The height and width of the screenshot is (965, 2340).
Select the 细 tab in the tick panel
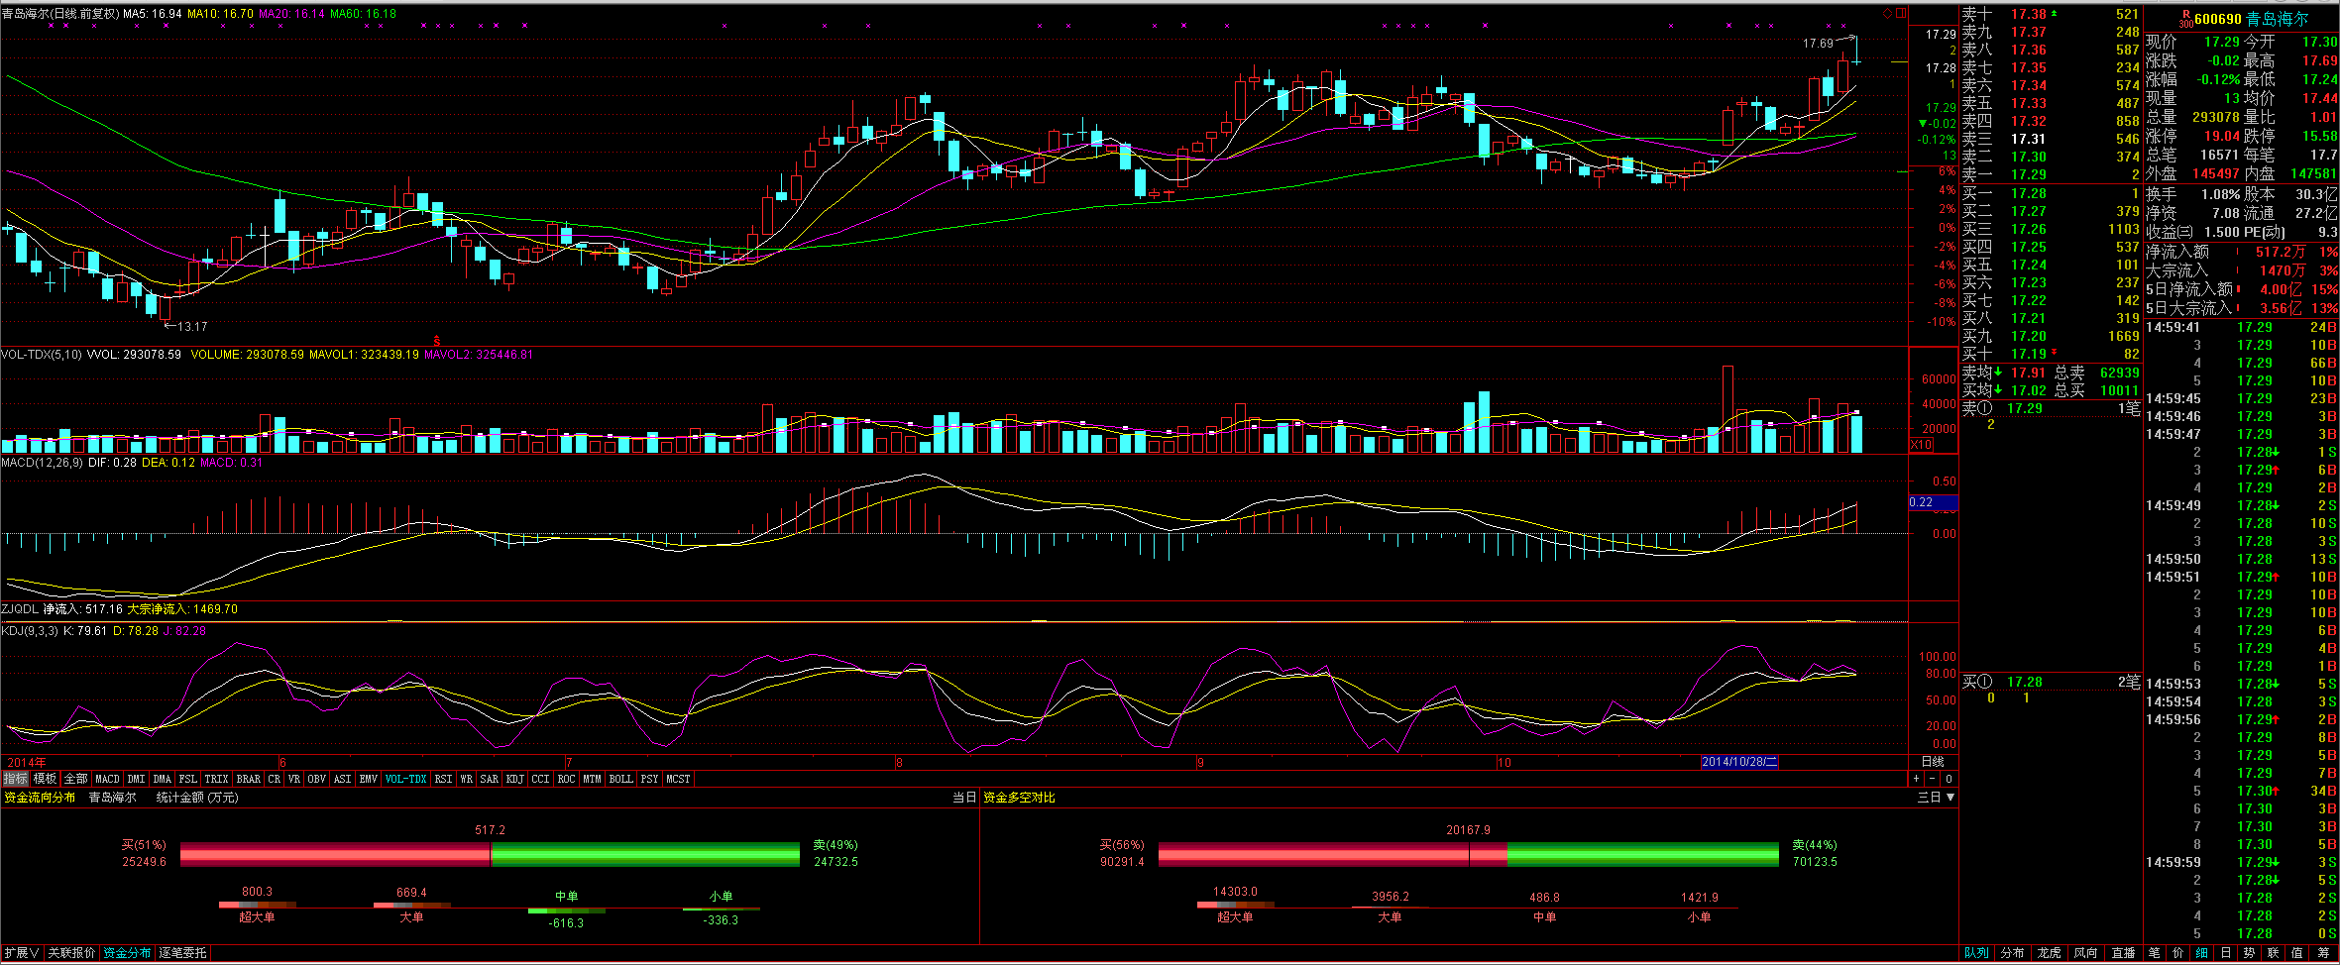point(2201,953)
